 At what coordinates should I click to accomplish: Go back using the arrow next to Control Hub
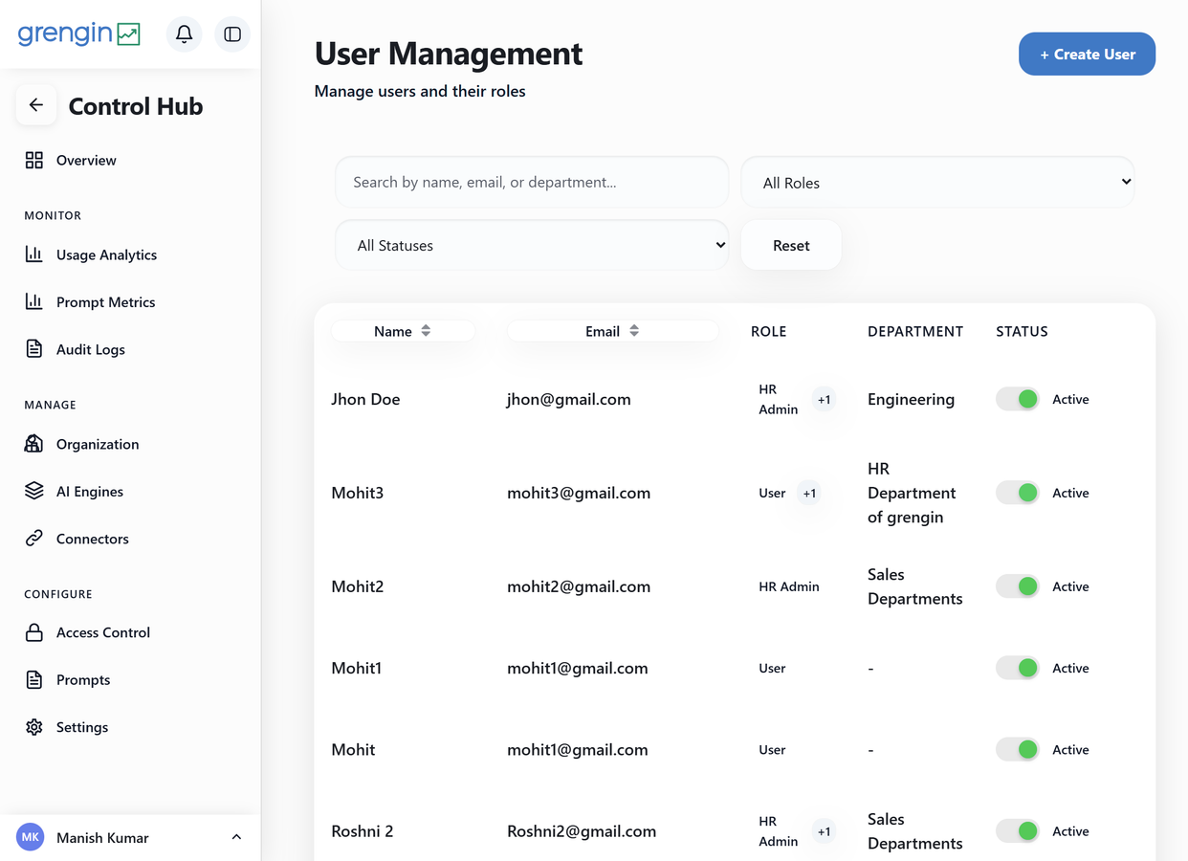pyautogui.click(x=36, y=105)
